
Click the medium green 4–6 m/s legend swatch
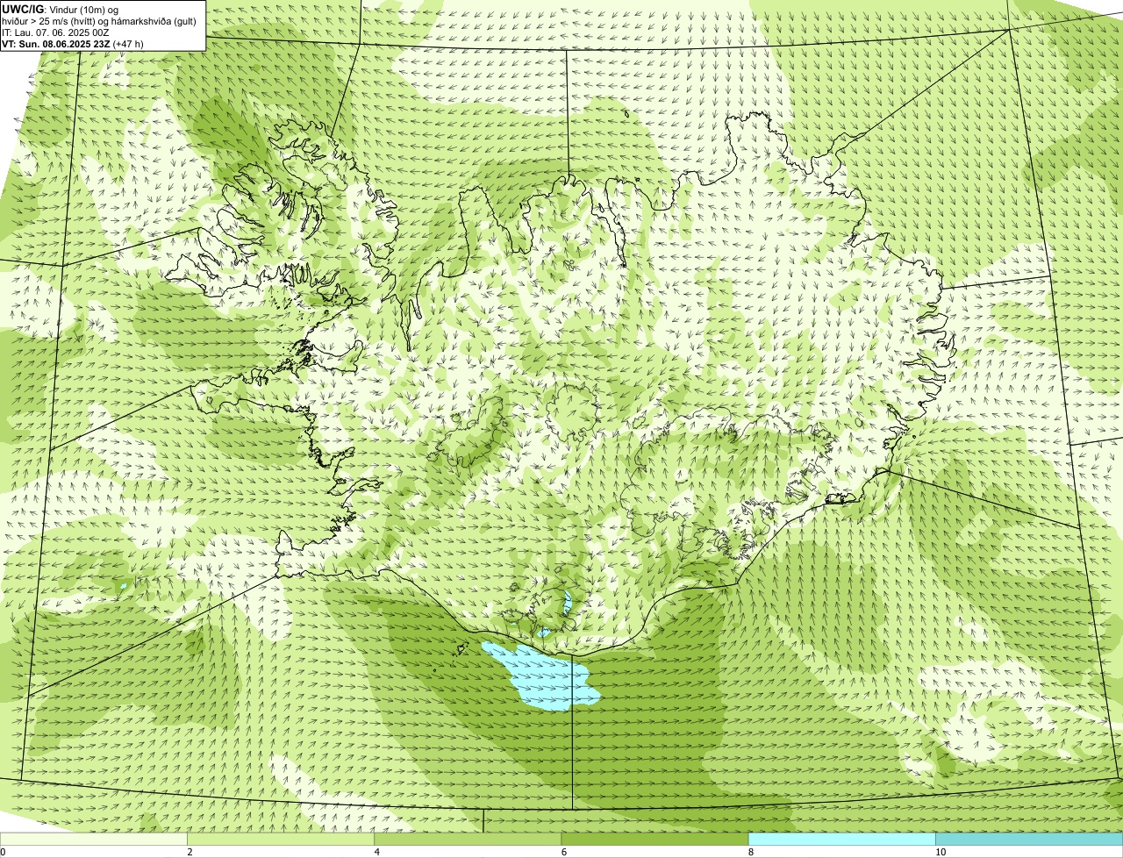point(468,840)
